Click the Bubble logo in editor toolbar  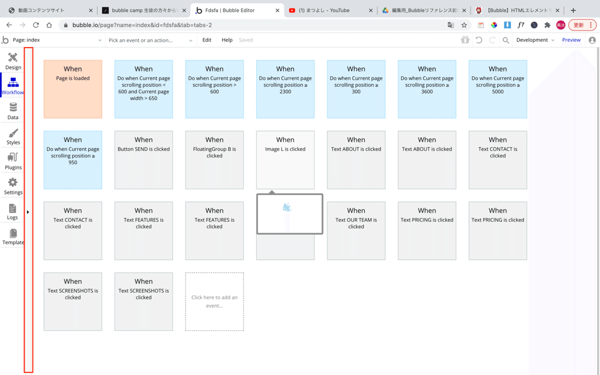point(5,40)
